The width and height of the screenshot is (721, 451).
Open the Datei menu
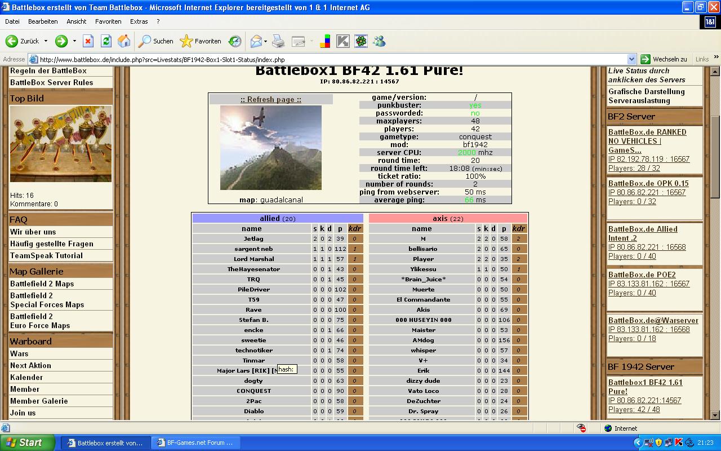12,21
